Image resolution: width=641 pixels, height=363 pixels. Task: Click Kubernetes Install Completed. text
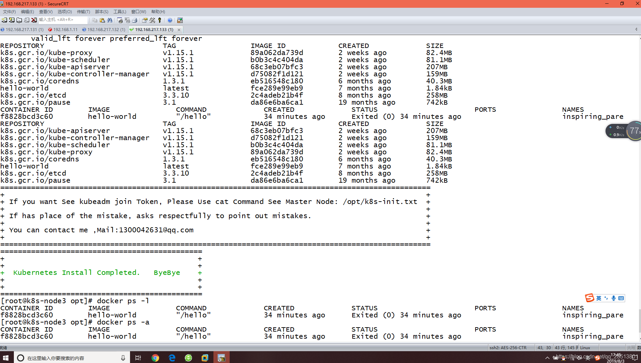click(x=76, y=273)
